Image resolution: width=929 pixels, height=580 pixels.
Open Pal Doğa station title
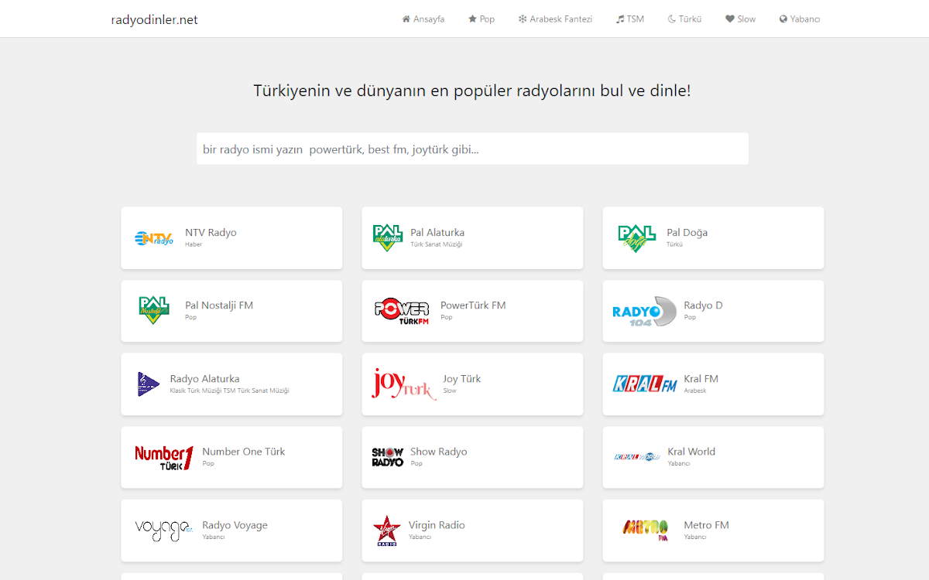[687, 233]
